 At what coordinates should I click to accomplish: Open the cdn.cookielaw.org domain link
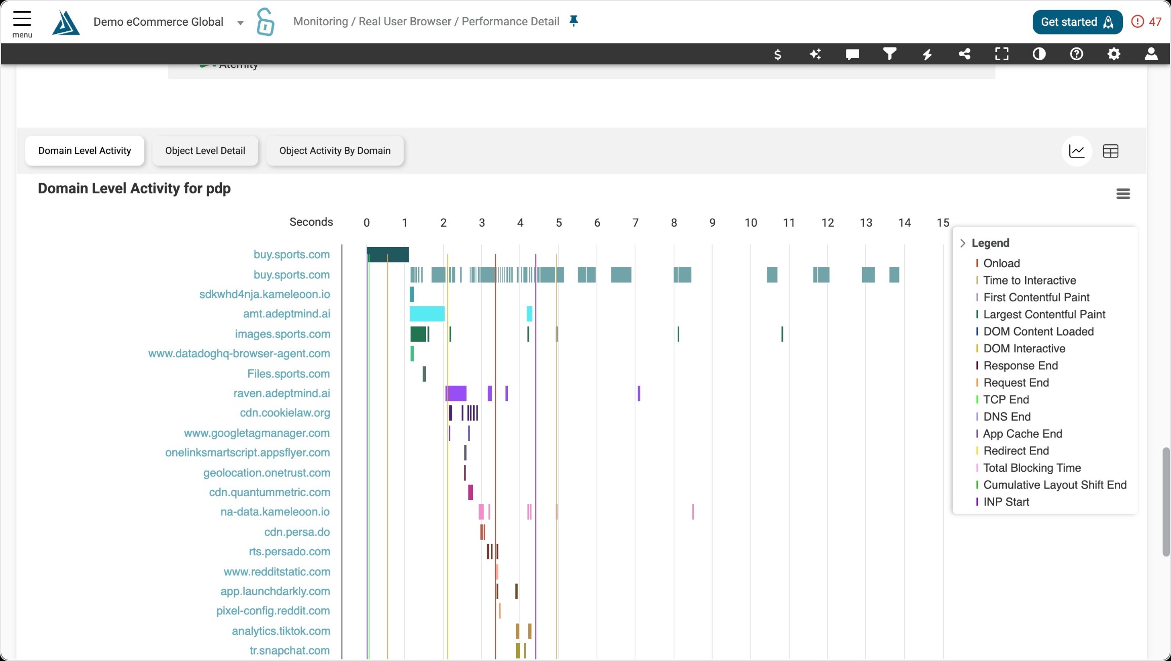pyautogui.click(x=285, y=413)
